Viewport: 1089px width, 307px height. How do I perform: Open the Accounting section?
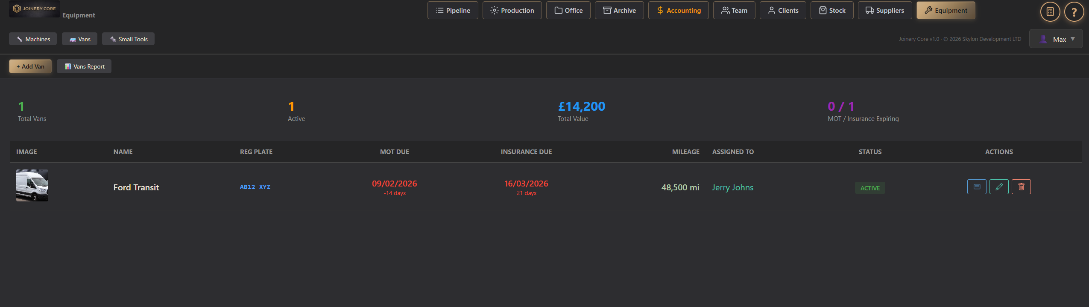click(678, 10)
